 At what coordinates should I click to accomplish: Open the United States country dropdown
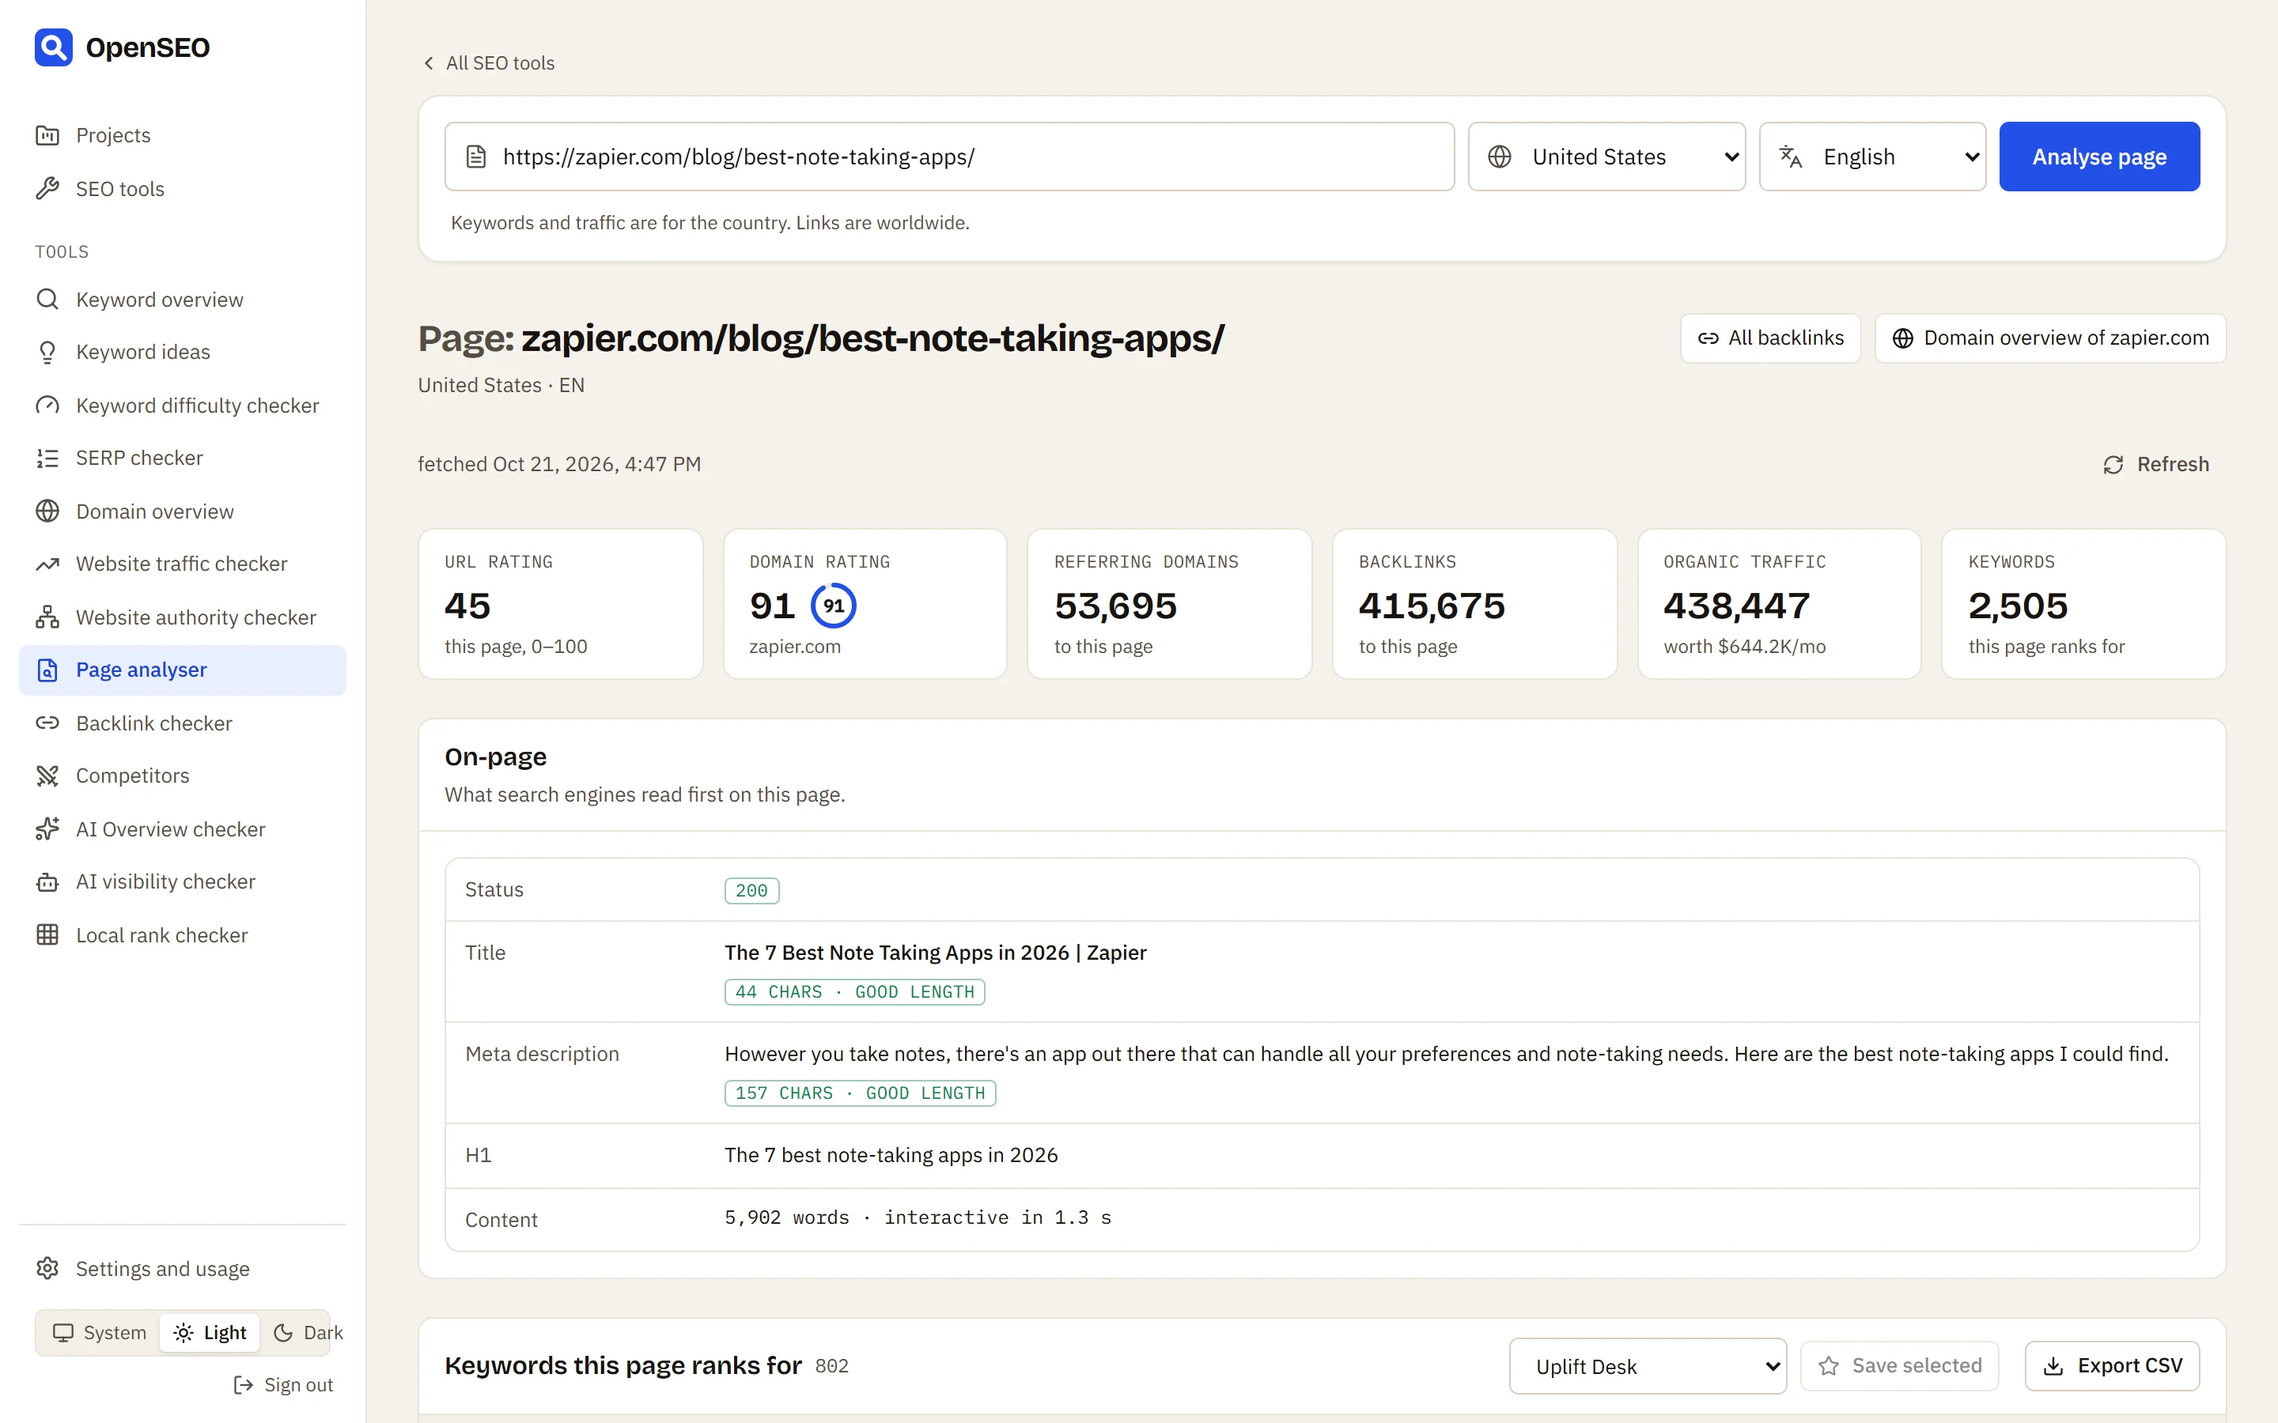tap(1606, 157)
